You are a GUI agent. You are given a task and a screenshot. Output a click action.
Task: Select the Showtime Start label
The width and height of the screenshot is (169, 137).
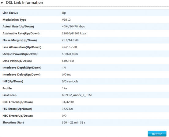coord(13,122)
